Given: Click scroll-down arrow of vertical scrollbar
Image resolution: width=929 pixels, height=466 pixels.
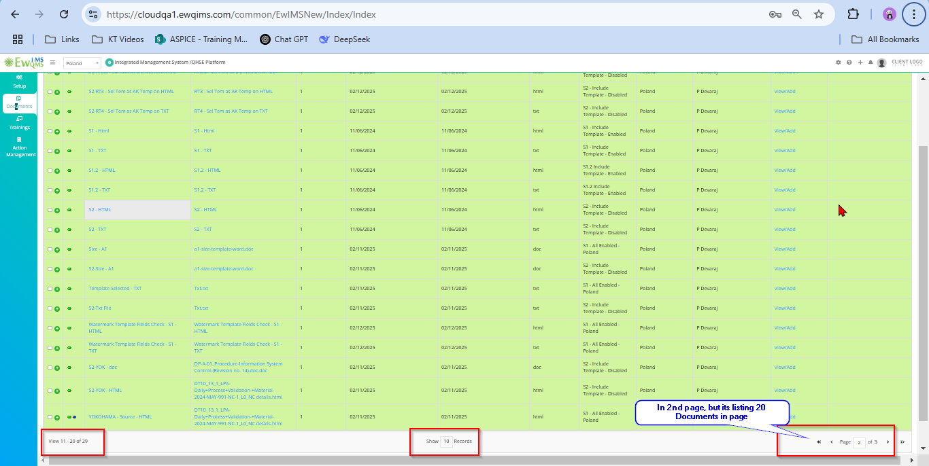Looking at the screenshot, I should tap(923, 448).
